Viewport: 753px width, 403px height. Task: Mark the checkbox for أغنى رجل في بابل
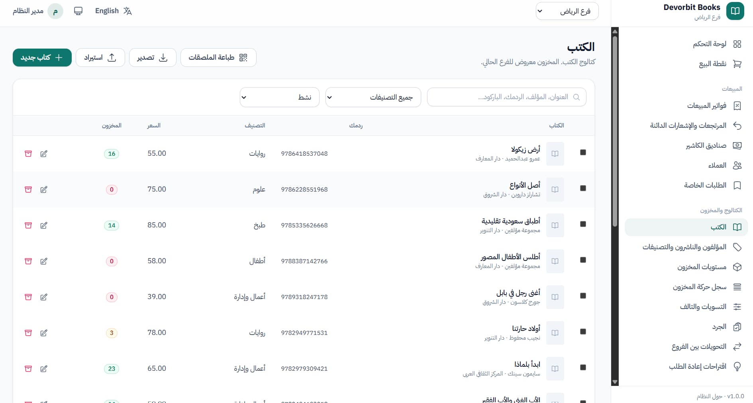pyautogui.click(x=583, y=295)
